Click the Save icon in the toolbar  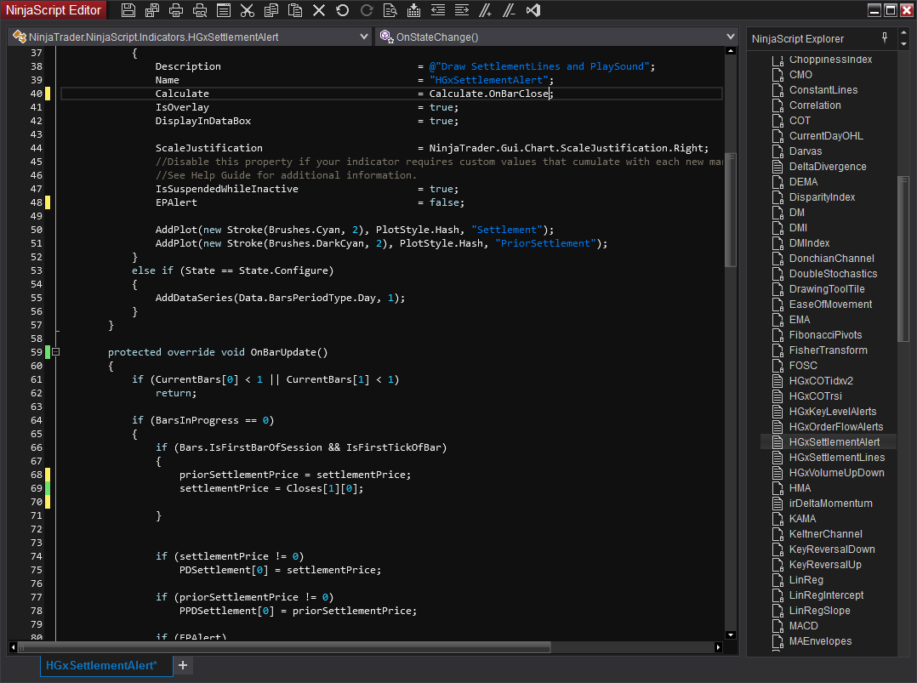click(128, 11)
